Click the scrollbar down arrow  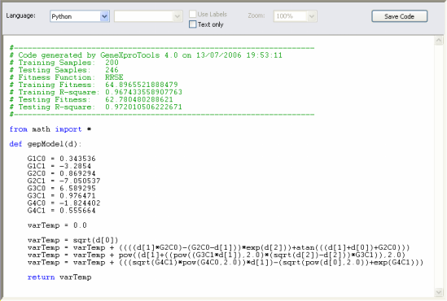[x=439, y=292]
